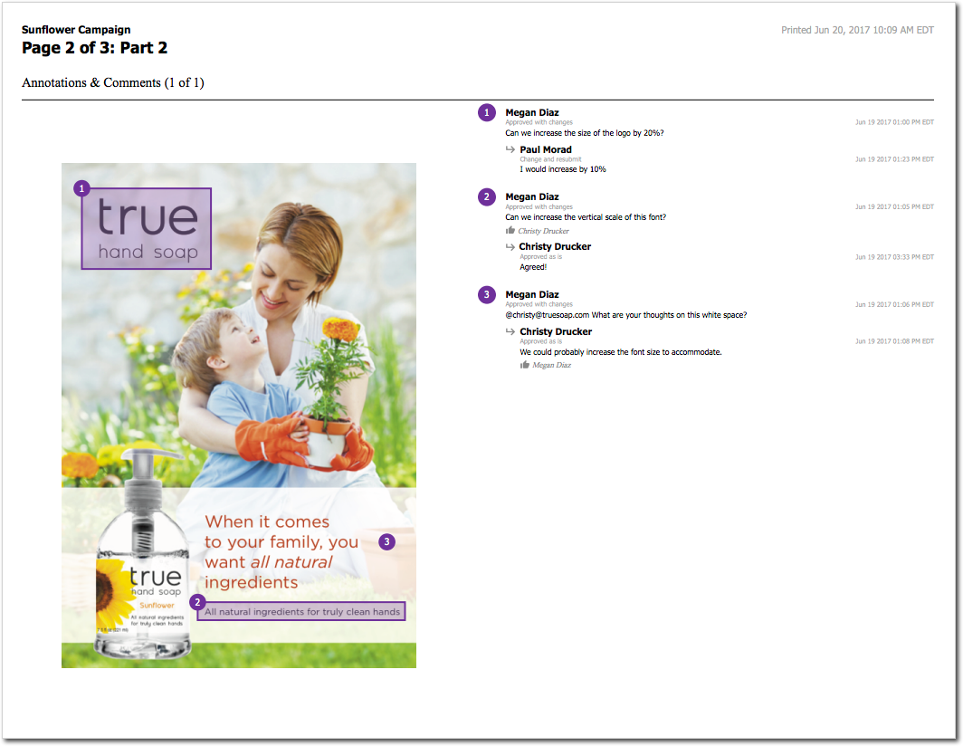This screenshot has width=963, height=746.
Task: Click annotation marker 3 in the white space
Action: 386,542
